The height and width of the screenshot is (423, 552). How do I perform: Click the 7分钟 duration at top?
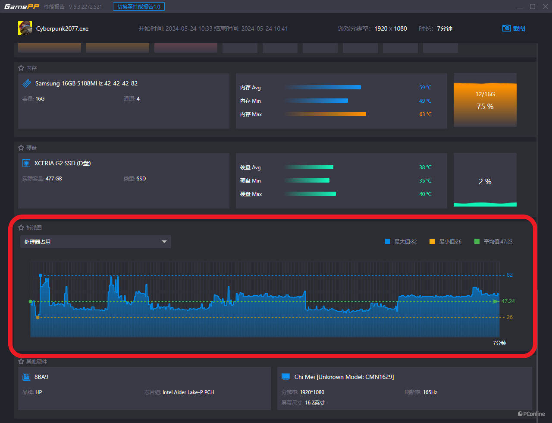coord(445,28)
